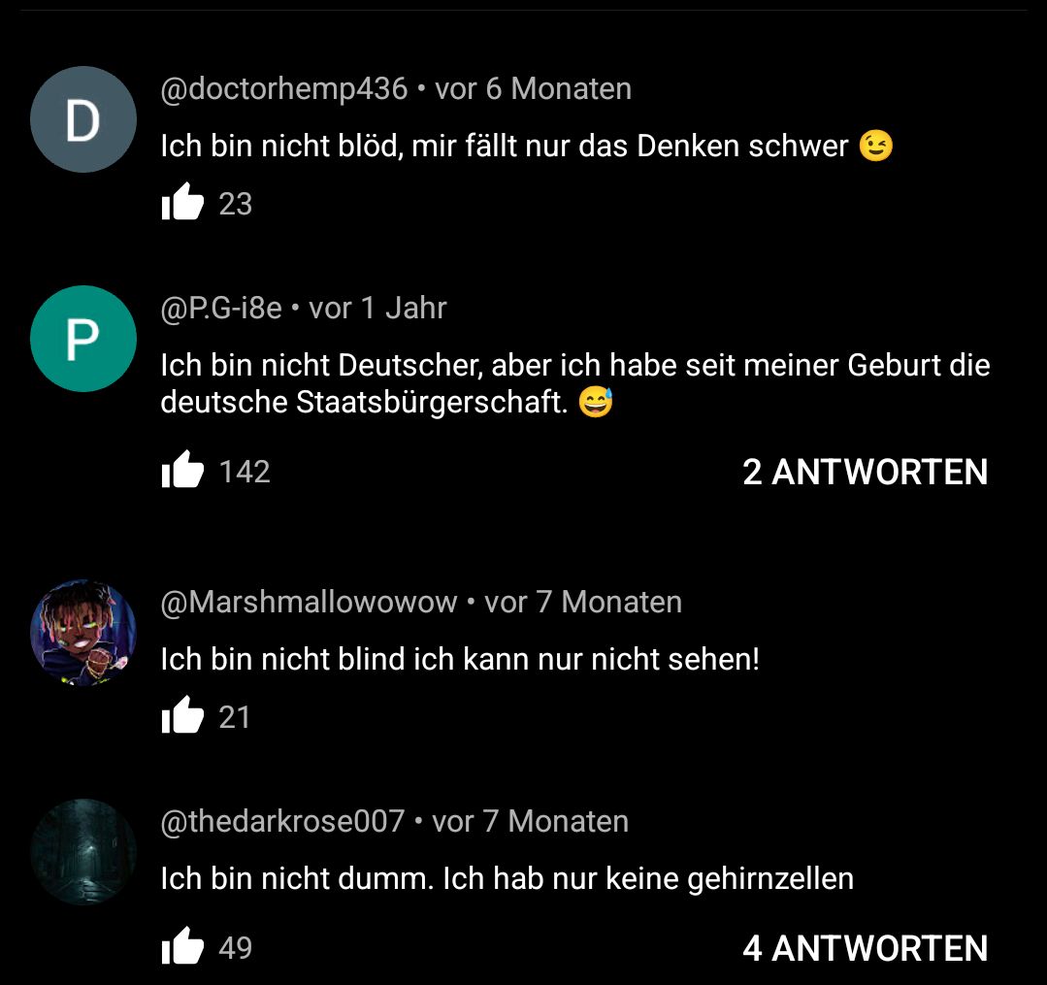This screenshot has width=1047, height=985.
Task: Open the @doctorhemp436 username link
Action: (283, 89)
